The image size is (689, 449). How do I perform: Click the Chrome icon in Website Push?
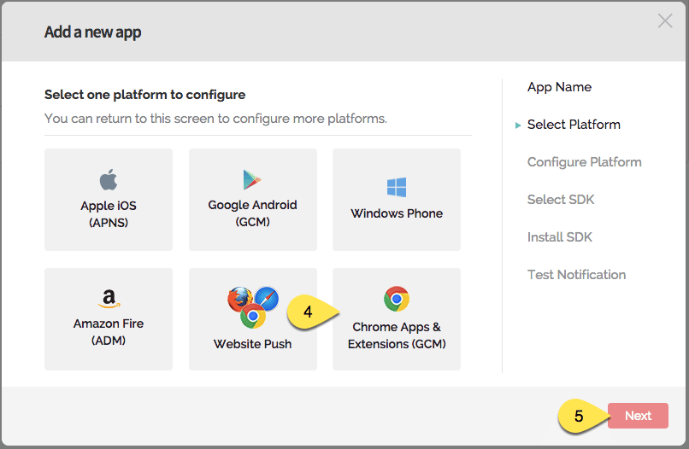[252, 318]
